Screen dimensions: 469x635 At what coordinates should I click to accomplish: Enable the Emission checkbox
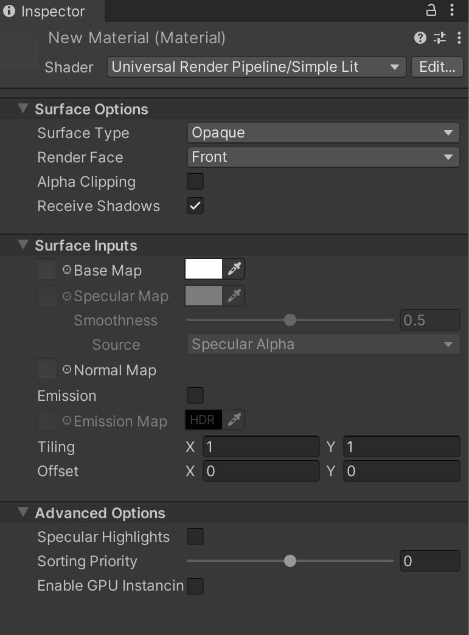pos(195,395)
